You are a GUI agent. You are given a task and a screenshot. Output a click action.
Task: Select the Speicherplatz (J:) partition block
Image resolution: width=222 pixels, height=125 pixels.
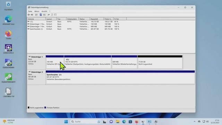(120, 77)
